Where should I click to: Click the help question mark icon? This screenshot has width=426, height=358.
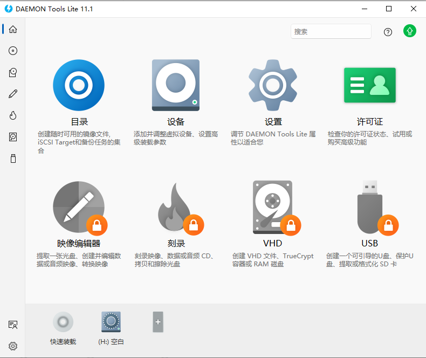(388, 32)
